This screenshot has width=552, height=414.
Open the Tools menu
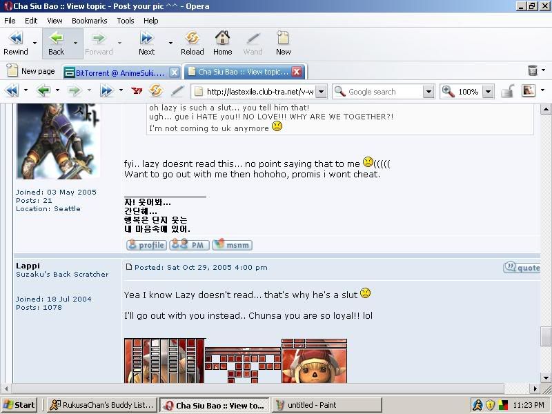[126, 21]
